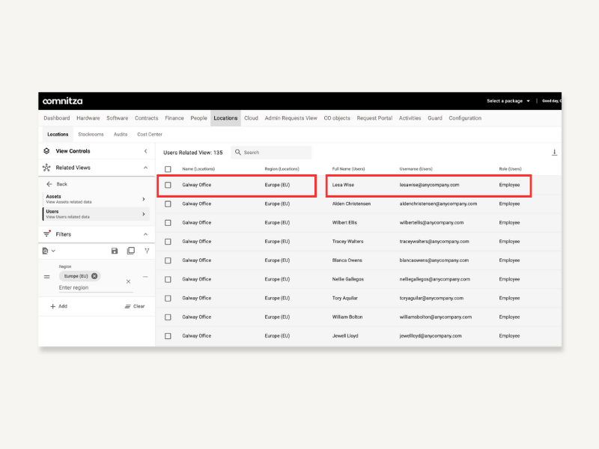Viewport: 599px width, 449px height.
Task: Click the Jewell Lloyd name cell
Action: pos(345,336)
